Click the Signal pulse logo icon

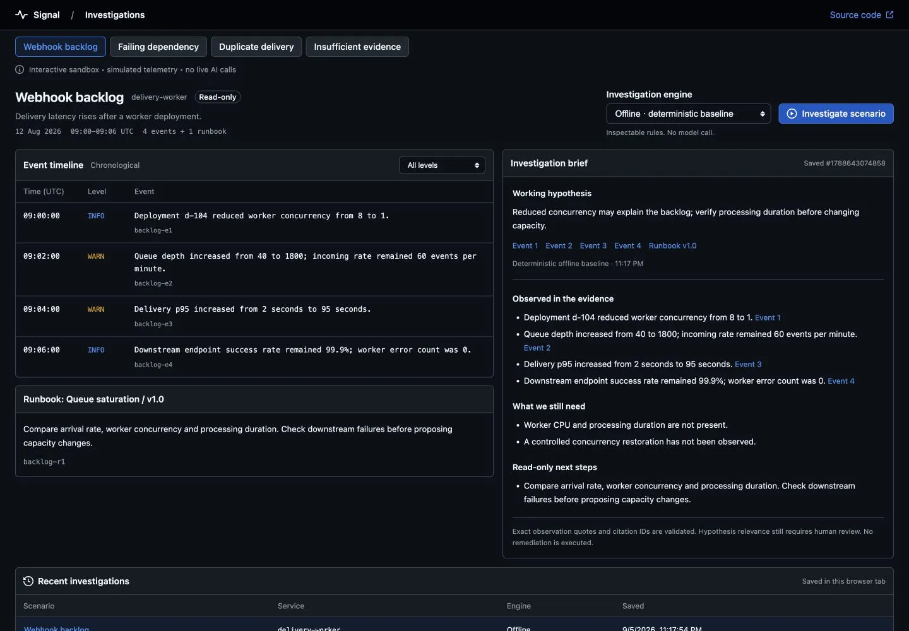[x=21, y=15]
